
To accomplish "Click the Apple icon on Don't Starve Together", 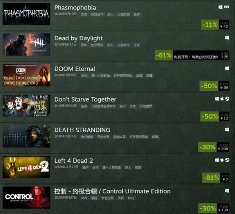I will coord(222,99).
